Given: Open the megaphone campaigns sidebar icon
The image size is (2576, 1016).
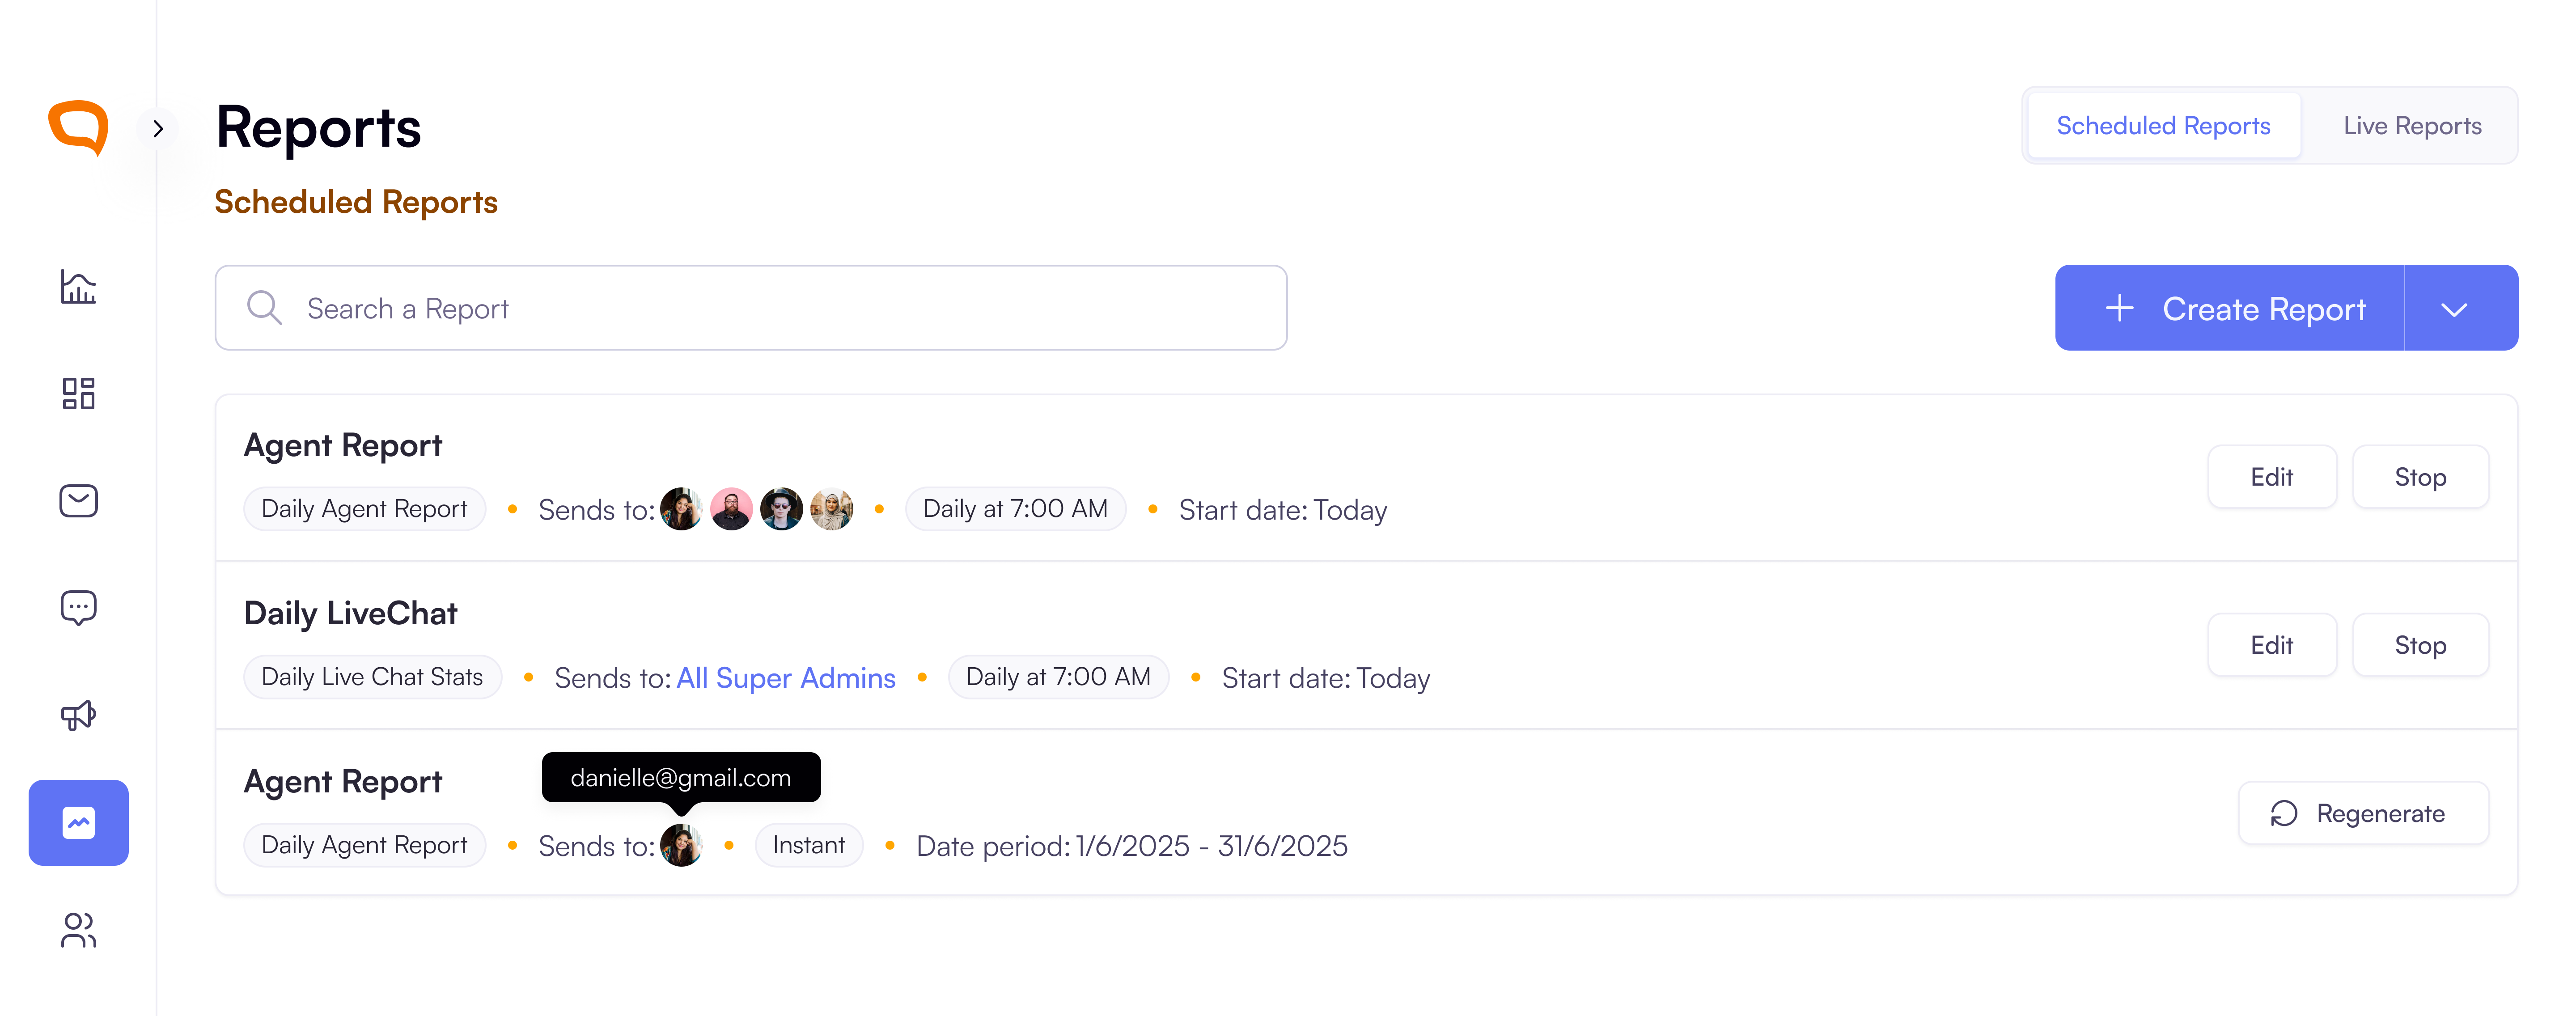Looking at the screenshot, I should click(78, 714).
